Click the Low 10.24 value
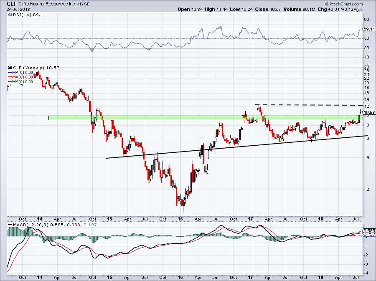The height and width of the screenshot is (281, 376). 241,9
